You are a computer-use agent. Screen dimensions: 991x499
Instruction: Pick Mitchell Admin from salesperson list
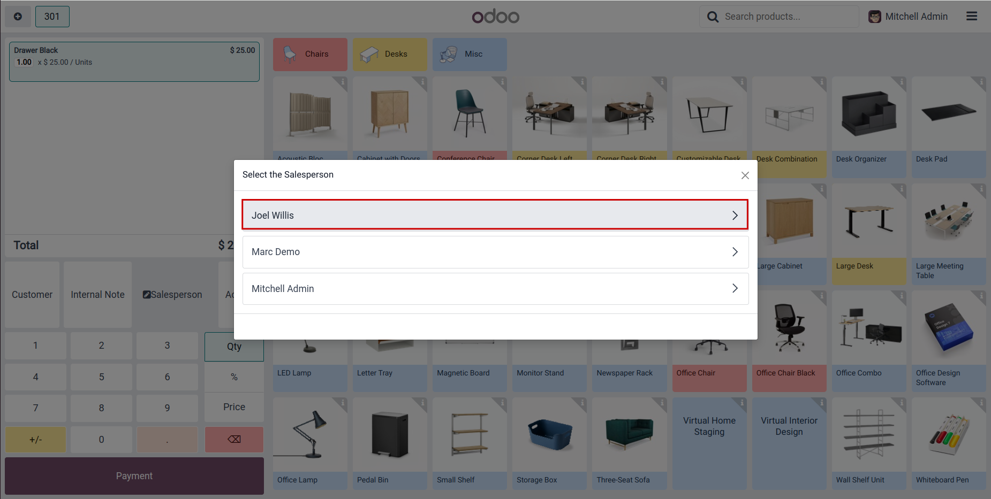(495, 289)
